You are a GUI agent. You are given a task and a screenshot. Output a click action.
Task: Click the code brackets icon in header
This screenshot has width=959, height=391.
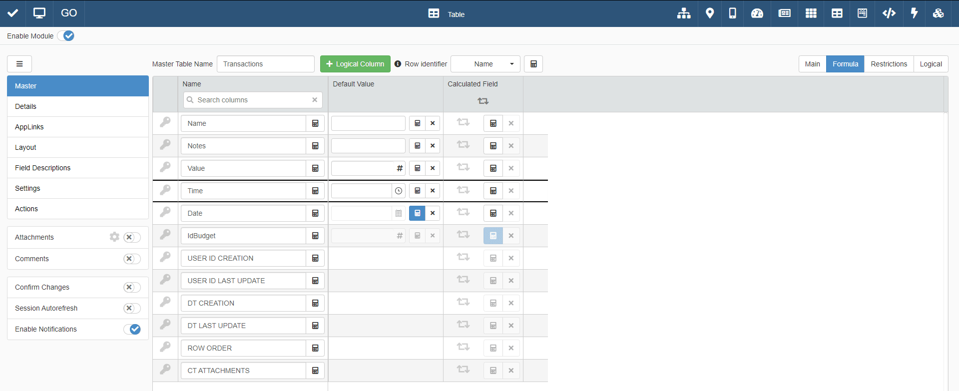point(889,13)
